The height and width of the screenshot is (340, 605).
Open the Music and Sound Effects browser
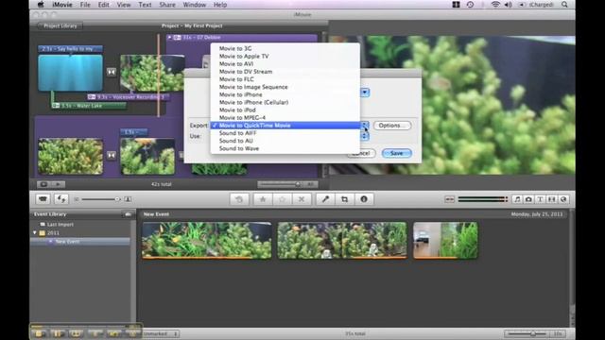tap(517, 199)
